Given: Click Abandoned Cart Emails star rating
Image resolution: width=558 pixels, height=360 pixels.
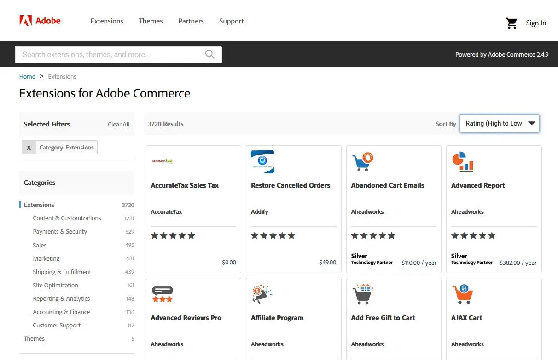Looking at the screenshot, I should pyautogui.click(x=373, y=236).
